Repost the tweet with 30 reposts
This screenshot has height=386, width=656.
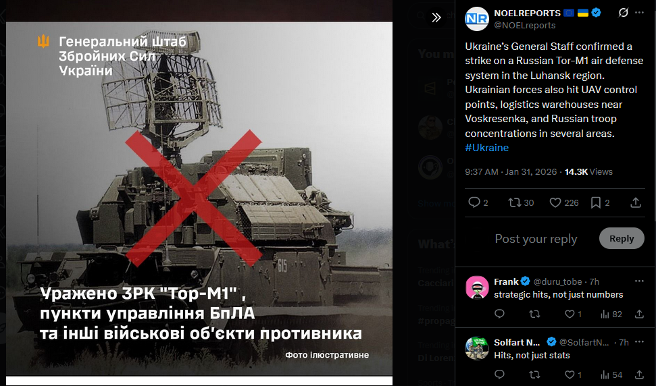pos(520,202)
